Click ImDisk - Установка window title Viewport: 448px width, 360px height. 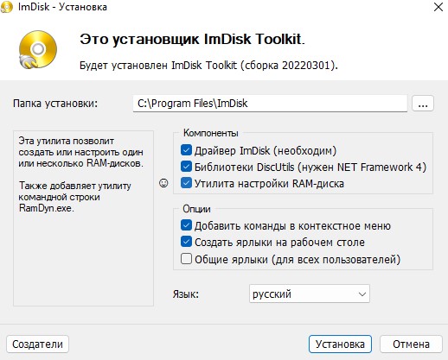[x=62, y=7]
